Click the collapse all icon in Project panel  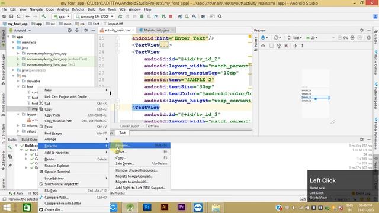click(77, 30)
